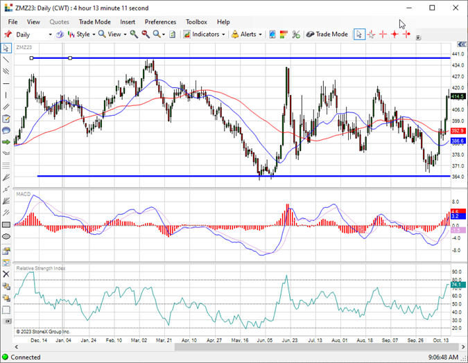Viewport: 468px width, 363px height.
Task: Open the Preferences menu
Action: tap(160, 21)
